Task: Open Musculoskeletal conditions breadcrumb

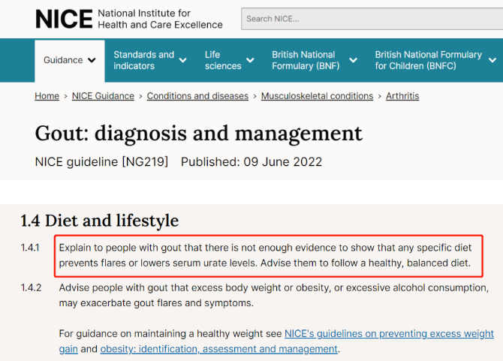Action: (x=317, y=96)
